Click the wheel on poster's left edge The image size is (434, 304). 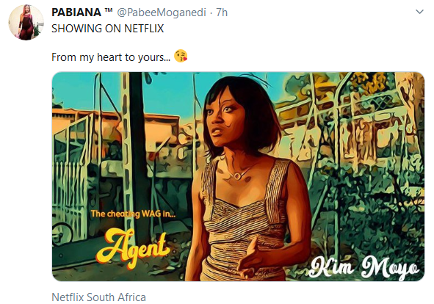pos(62,234)
